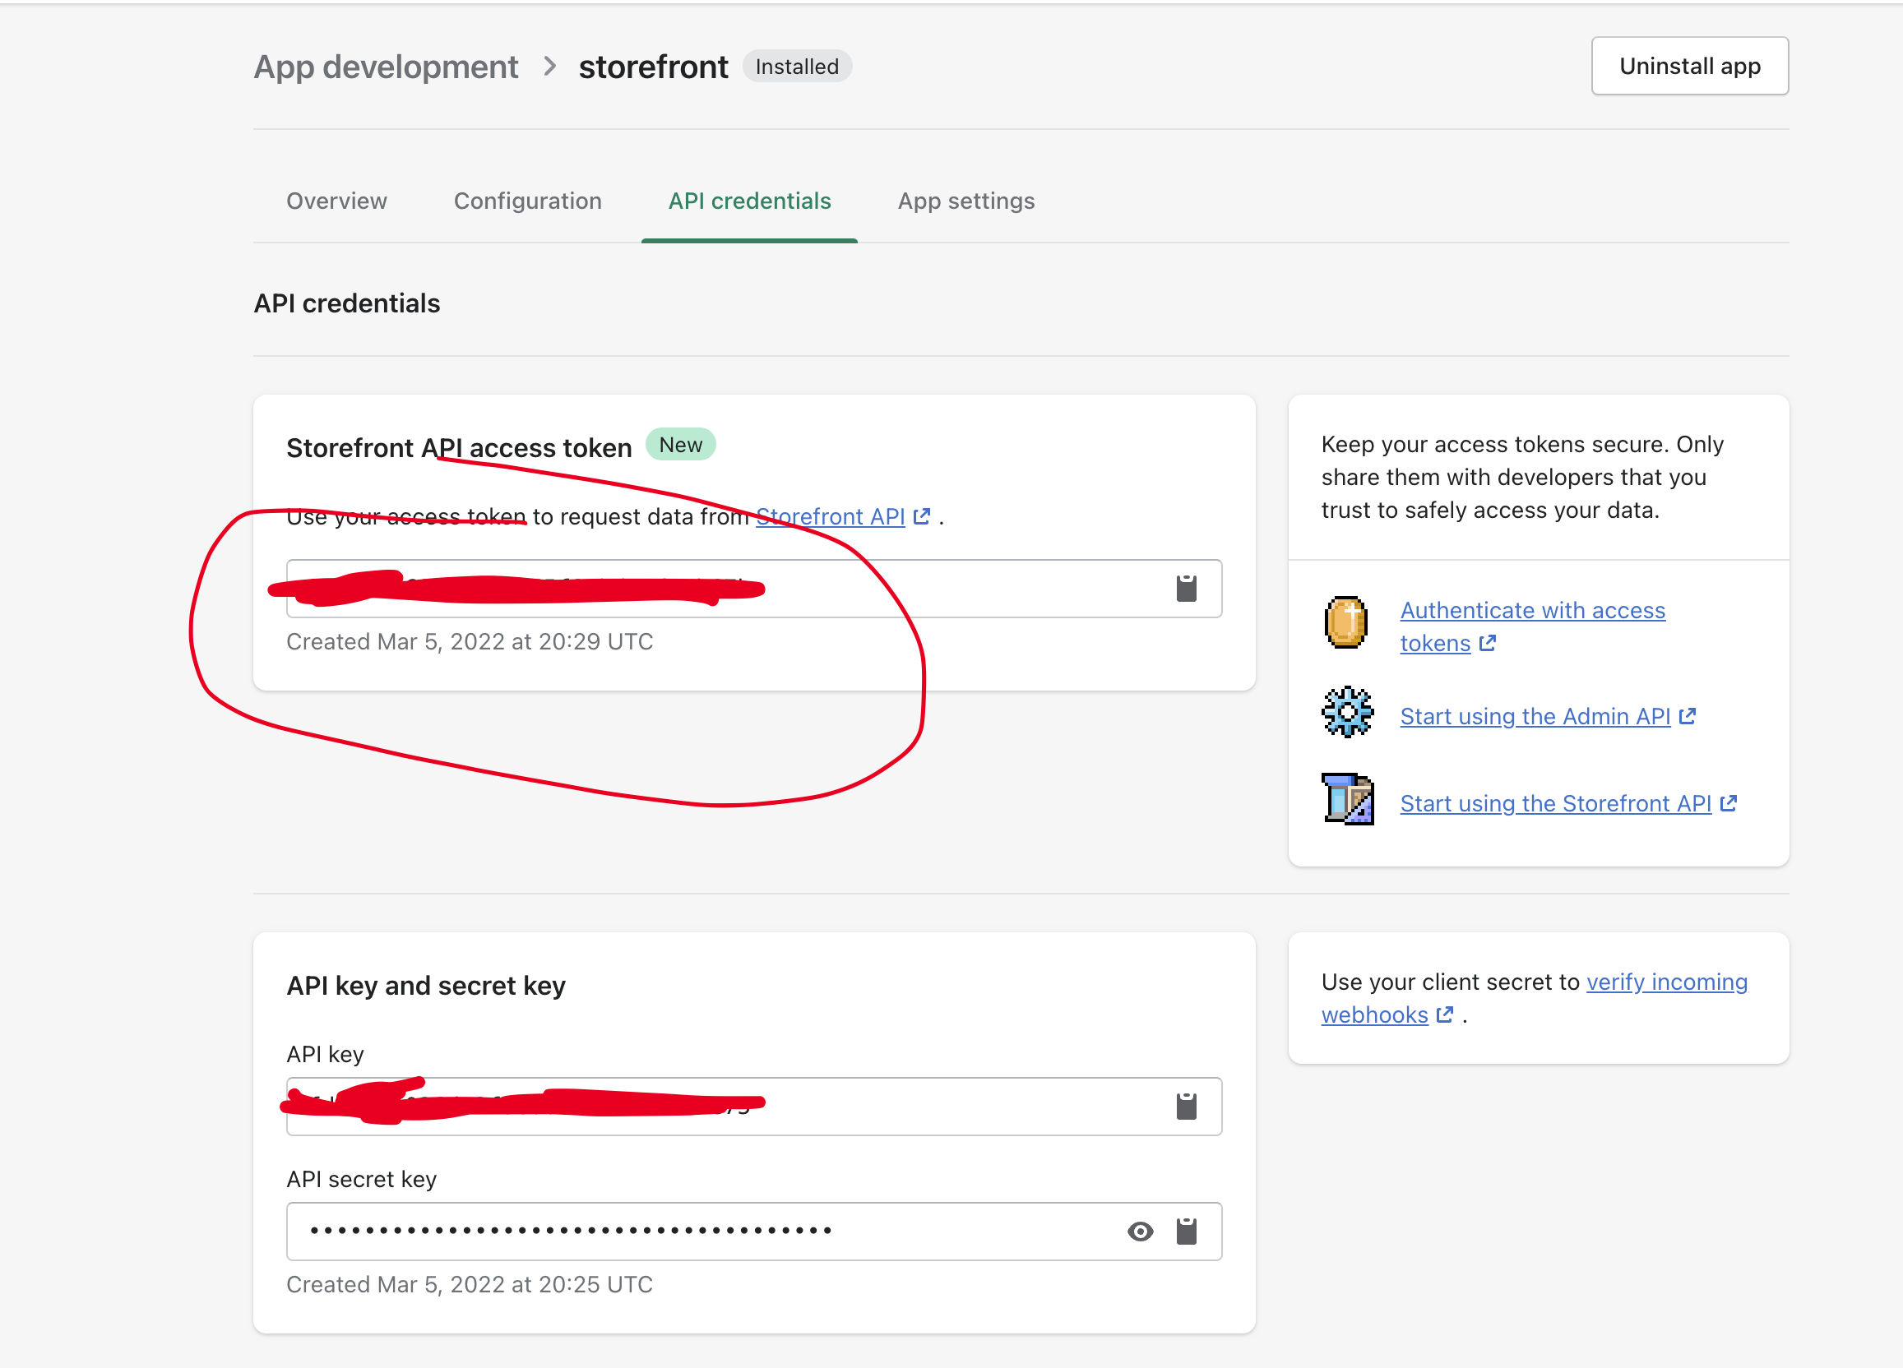The image size is (1903, 1368).
Task: Reveal the API secret key with eye icon
Action: click(x=1140, y=1231)
